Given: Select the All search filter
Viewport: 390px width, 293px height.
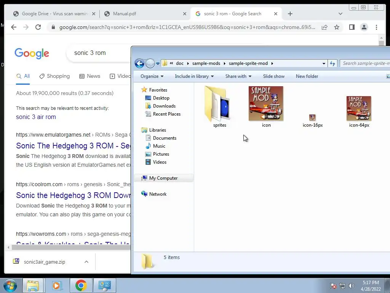Looking at the screenshot, I should point(23,76).
